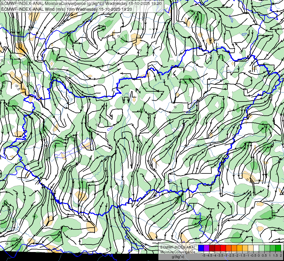Click the '-4.5' legend scale value
This screenshot has width=284, height=261.
[x=209, y=255]
